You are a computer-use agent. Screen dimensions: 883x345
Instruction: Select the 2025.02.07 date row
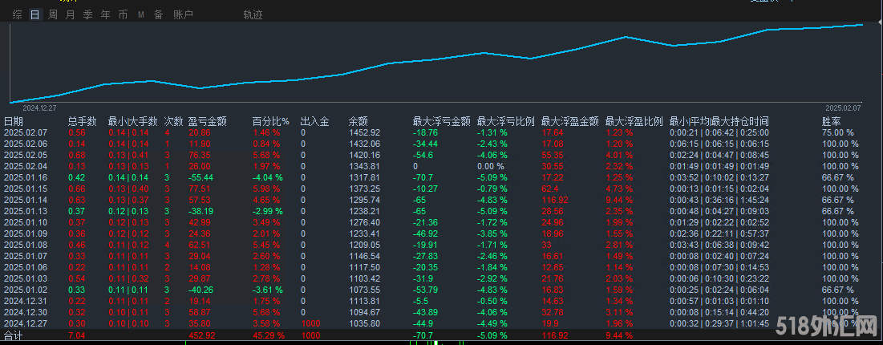click(26, 132)
